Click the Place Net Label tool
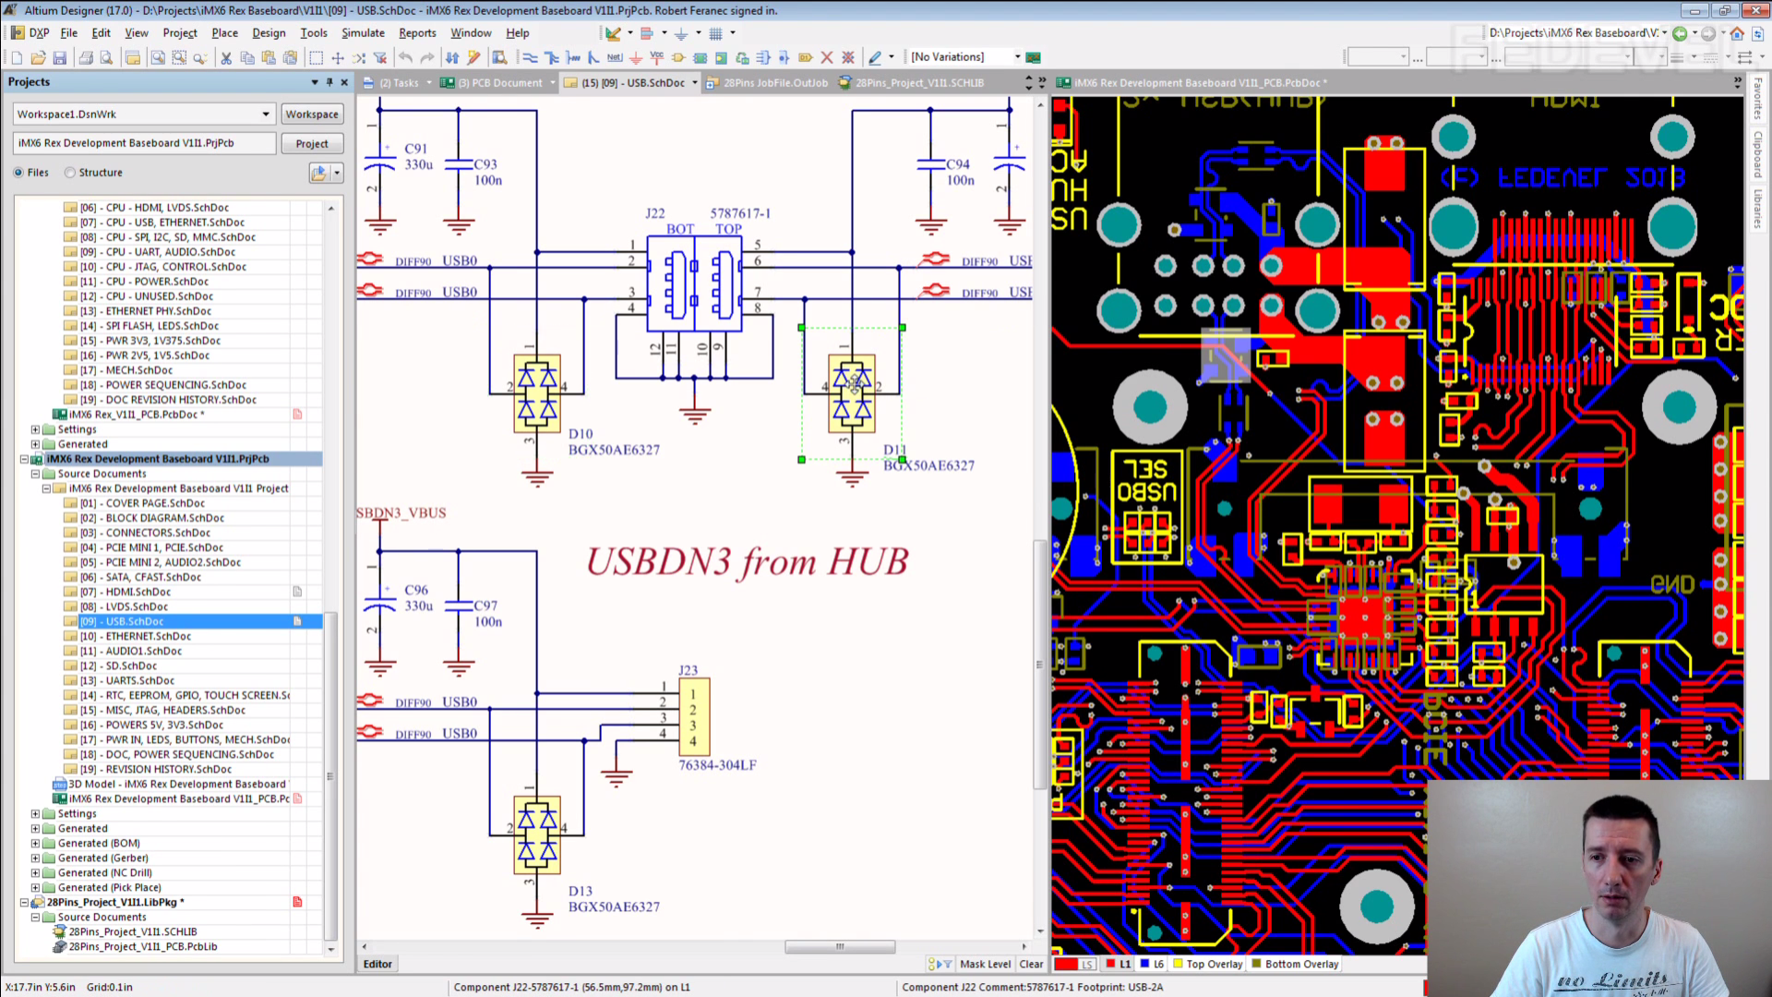Screen dimensions: 1772x997 click(614, 57)
